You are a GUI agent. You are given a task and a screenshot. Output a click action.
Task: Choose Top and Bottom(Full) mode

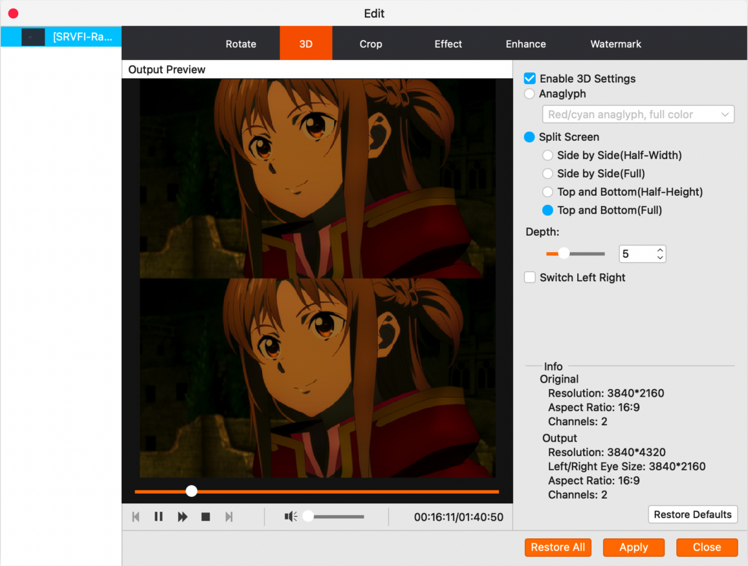pyautogui.click(x=547, y=210)
